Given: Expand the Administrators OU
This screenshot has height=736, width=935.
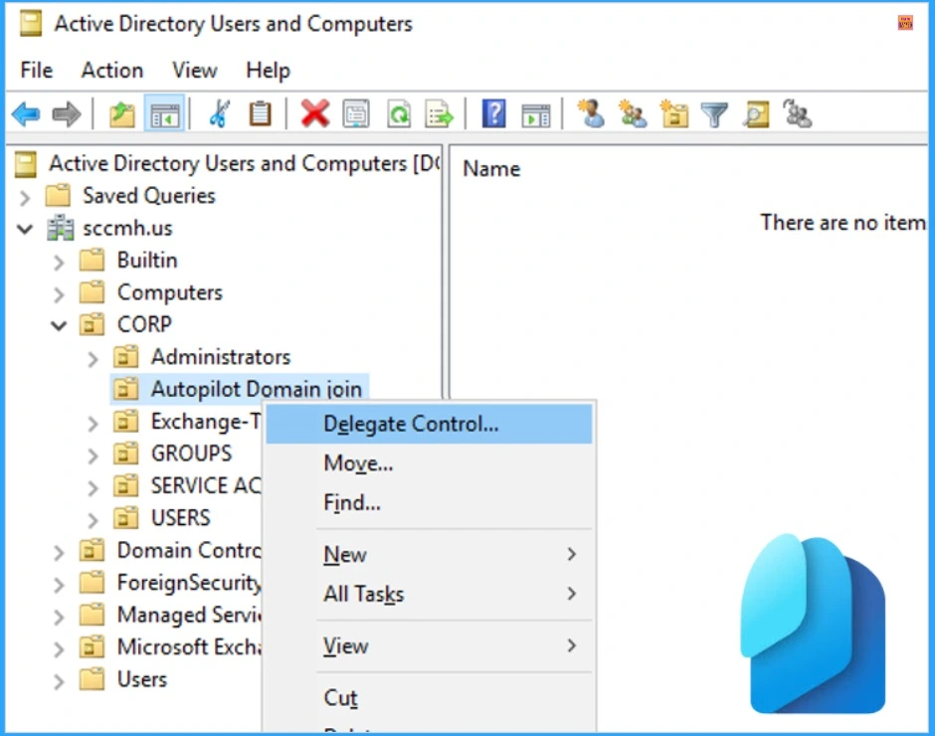Looking at the screenshot, I should (93, 358).
